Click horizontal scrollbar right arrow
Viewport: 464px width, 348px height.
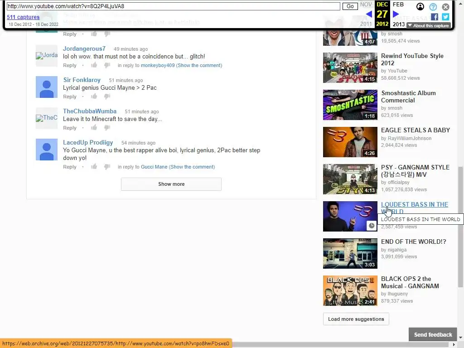[x=454, y=345]
